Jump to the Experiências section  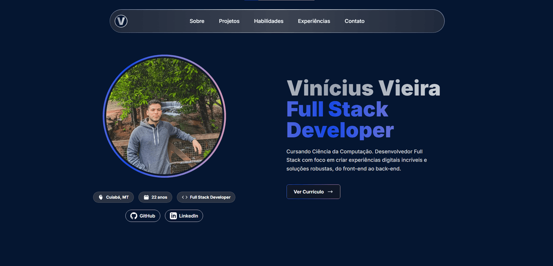click(x=314, y=21)
